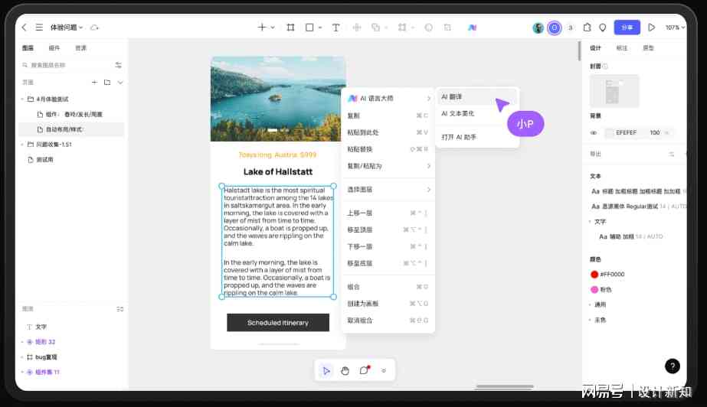Screen dimensions: 707x407
Task: Choose AI 翻译 from the submenu
Action: click(476, 97)
